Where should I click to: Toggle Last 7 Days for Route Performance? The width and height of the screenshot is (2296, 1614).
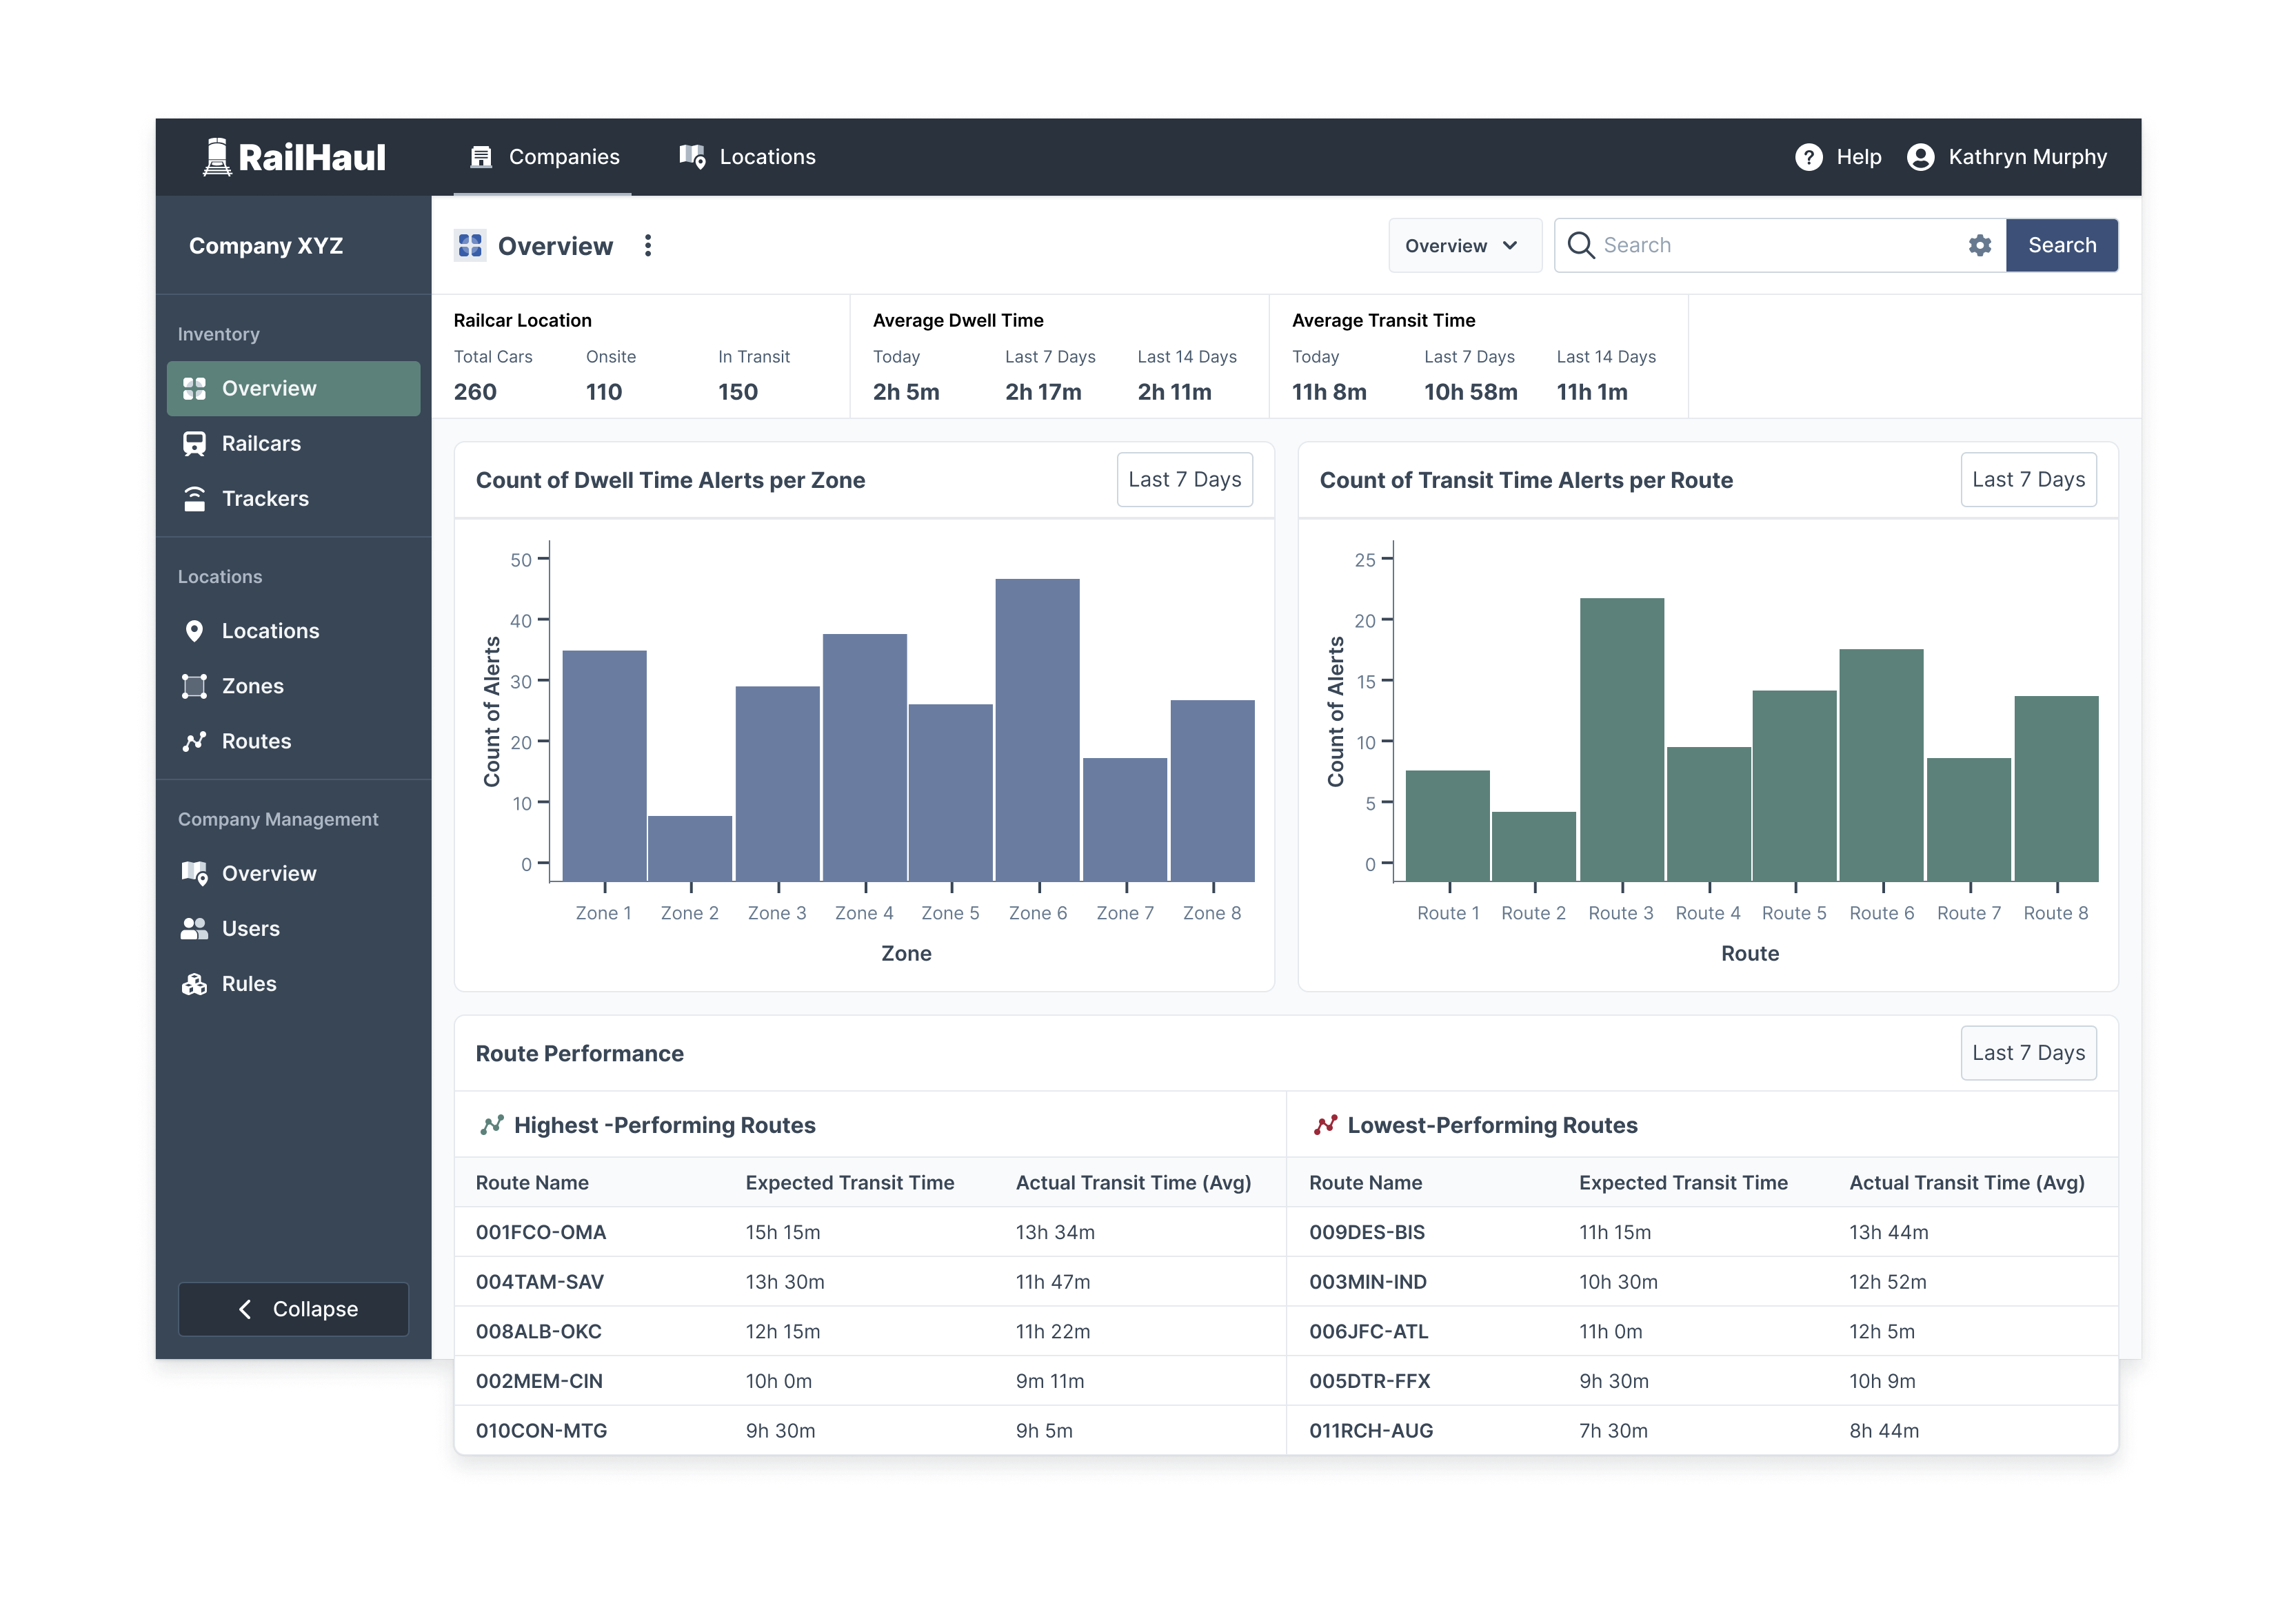click(2028, 1052)
